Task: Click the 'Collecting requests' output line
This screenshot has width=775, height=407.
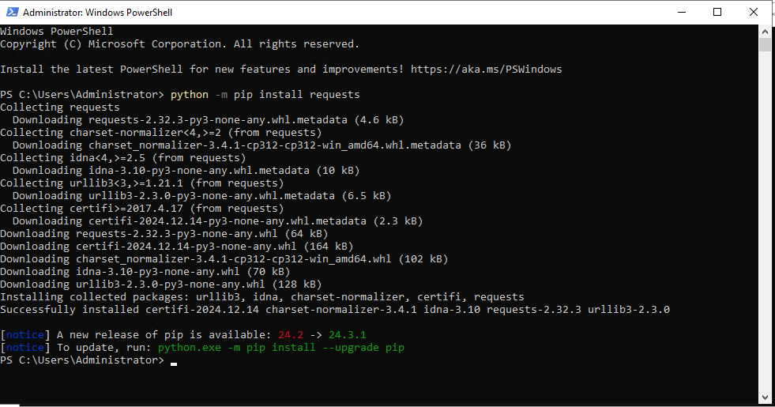Action: tap(60, 107)
